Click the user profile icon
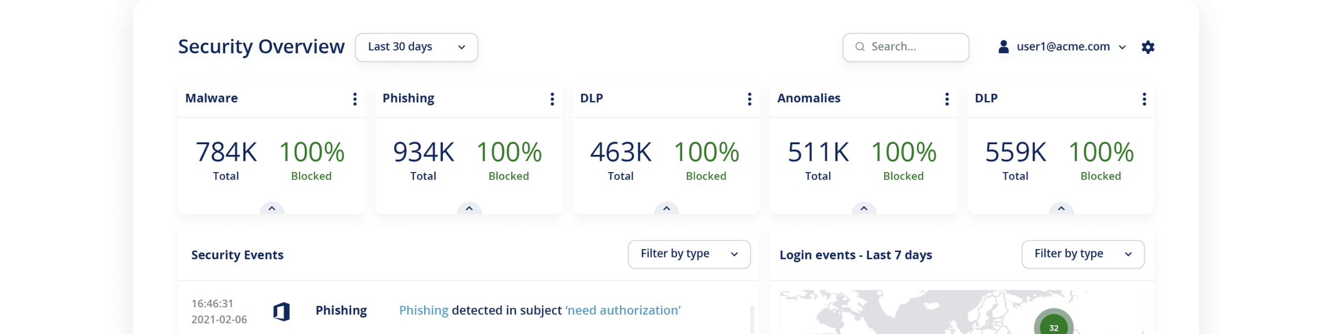Screen dimensions: 1331x334 [x=1003, y=47]
